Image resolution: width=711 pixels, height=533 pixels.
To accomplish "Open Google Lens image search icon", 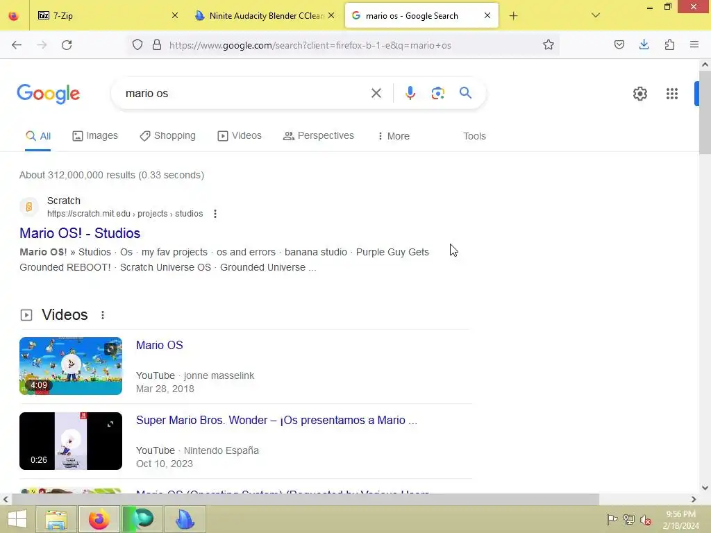I will pos(437,93).
